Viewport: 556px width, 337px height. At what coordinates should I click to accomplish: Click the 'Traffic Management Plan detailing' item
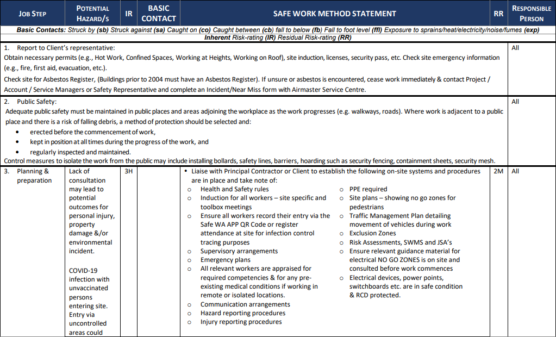coord(401,220)
